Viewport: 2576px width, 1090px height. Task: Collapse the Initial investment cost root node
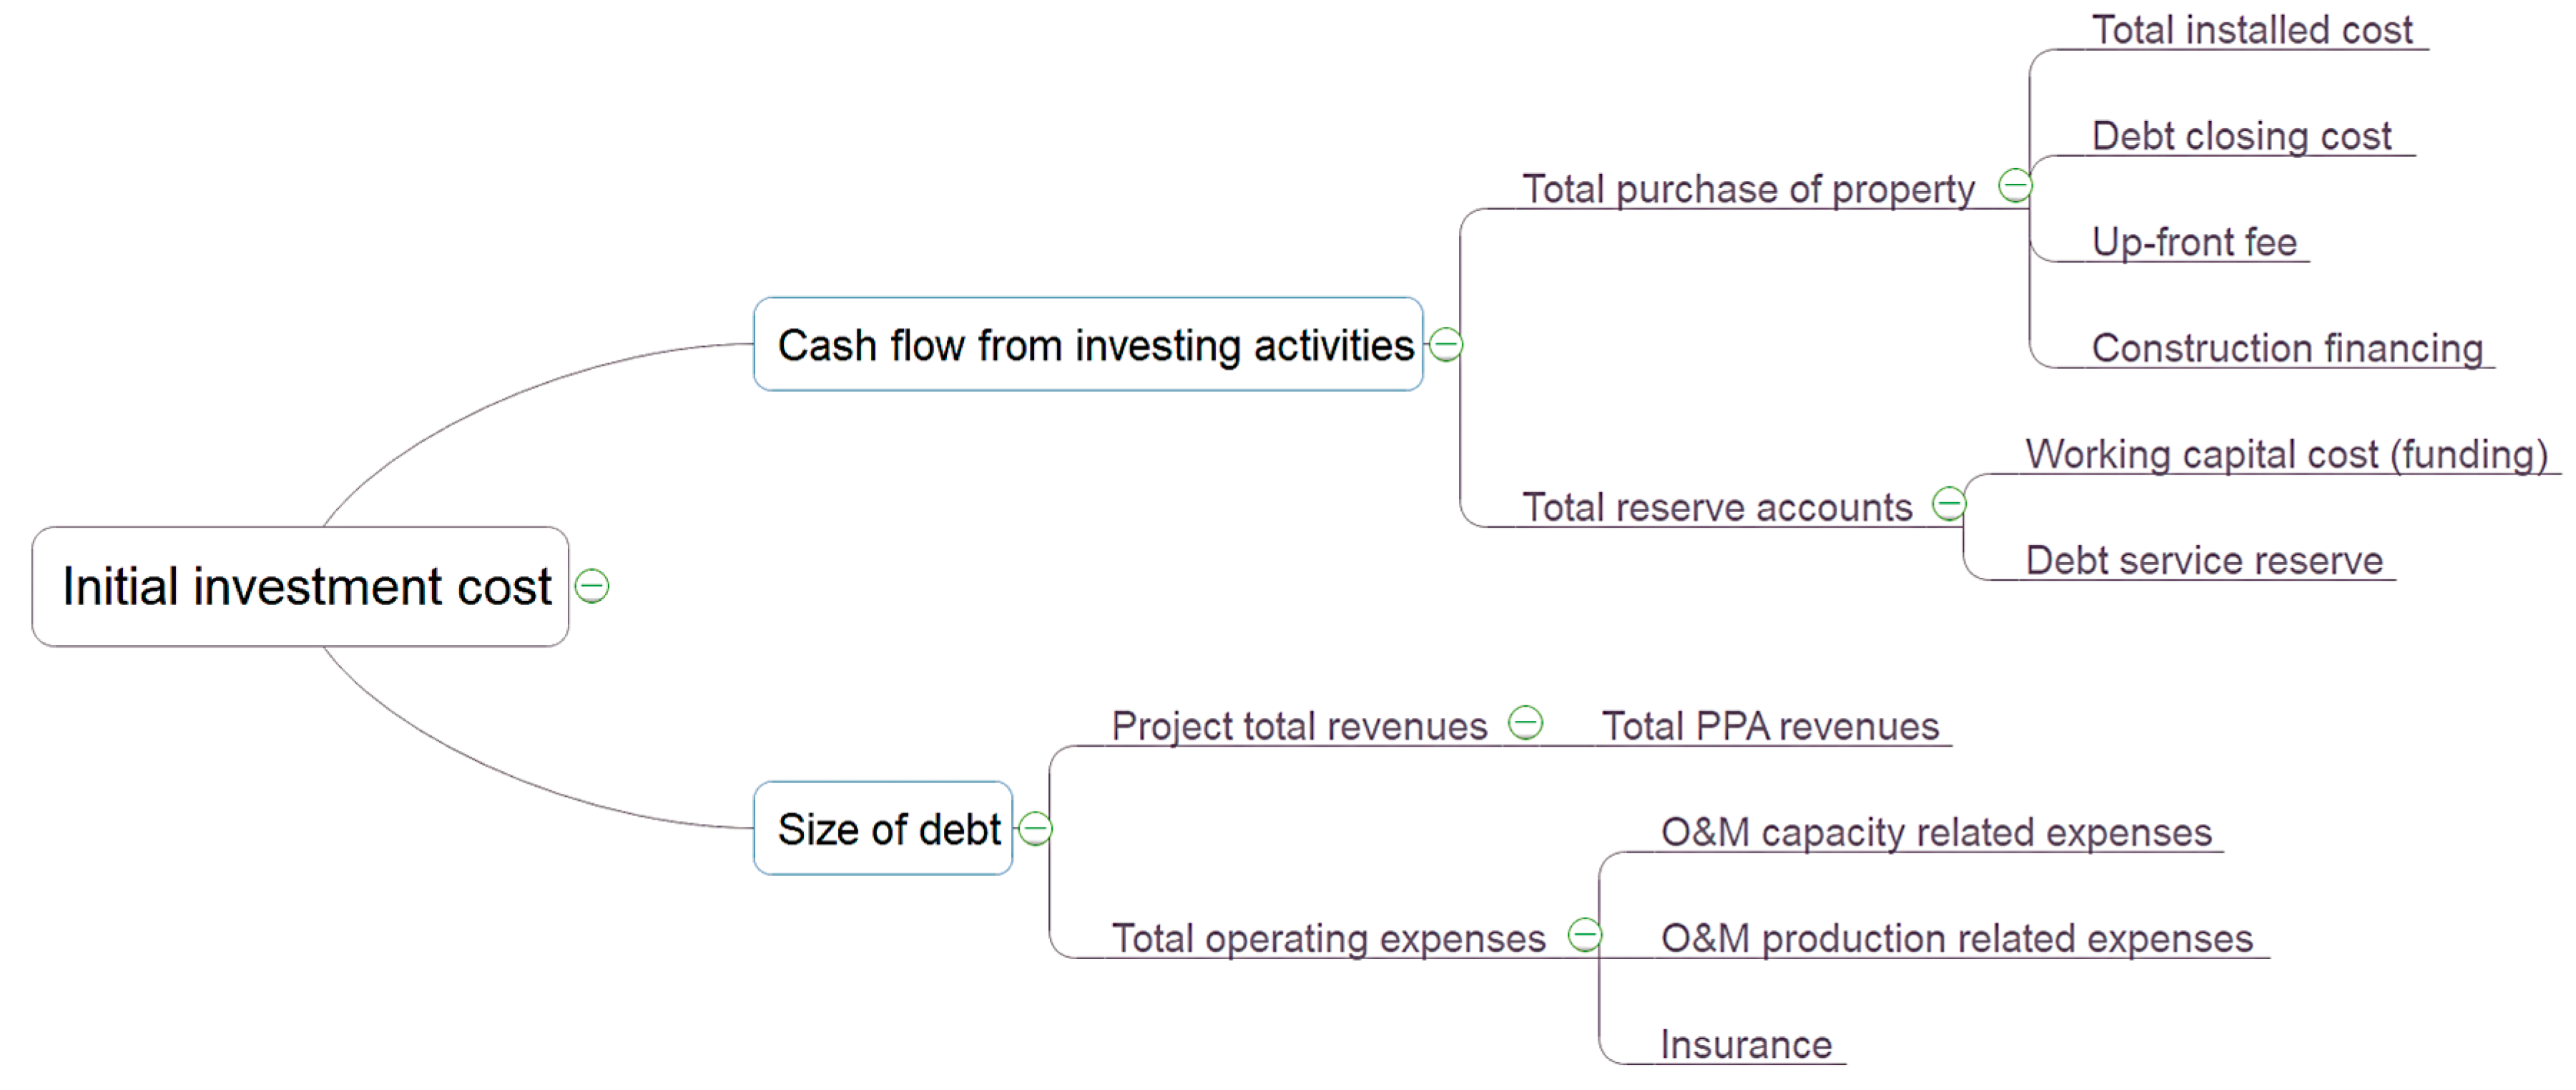click(592, 586)
